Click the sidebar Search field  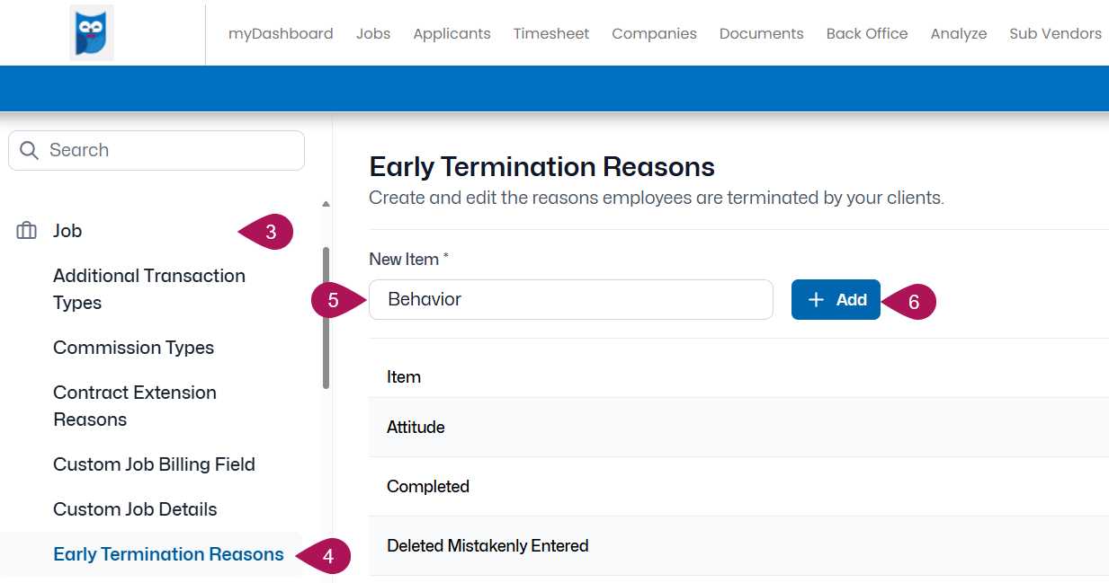coord(157,150)
